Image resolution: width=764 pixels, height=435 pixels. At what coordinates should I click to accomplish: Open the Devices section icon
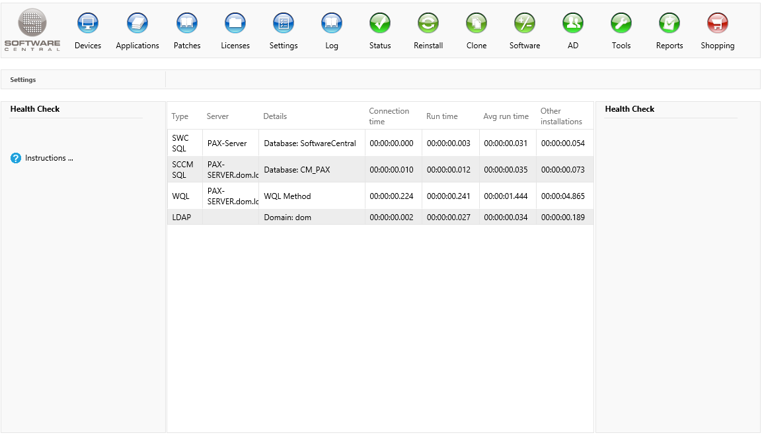point(88,24)
